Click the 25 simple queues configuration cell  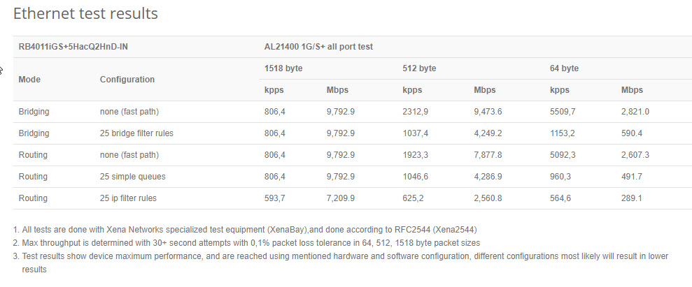133,177
